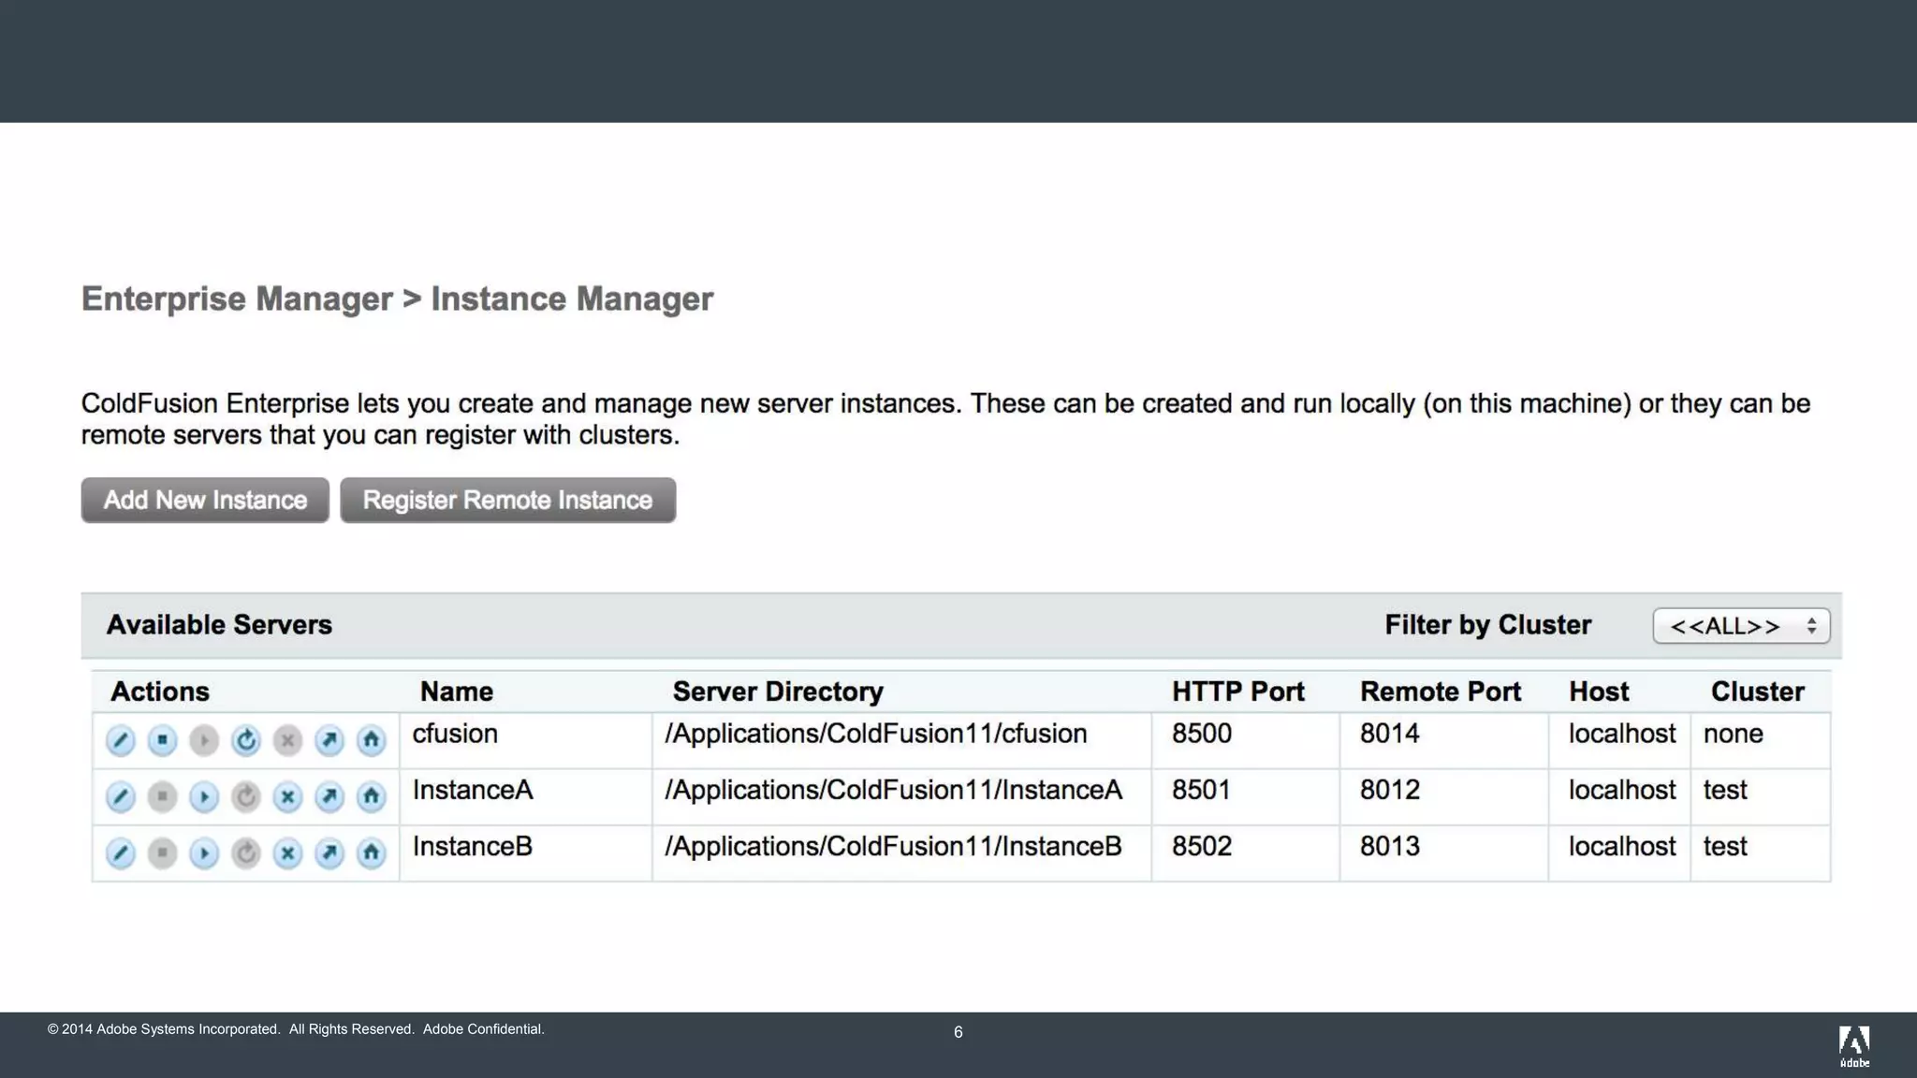Launch cfusion website via the arrow icon
1917x1078 pixels.
coord(329,741)
